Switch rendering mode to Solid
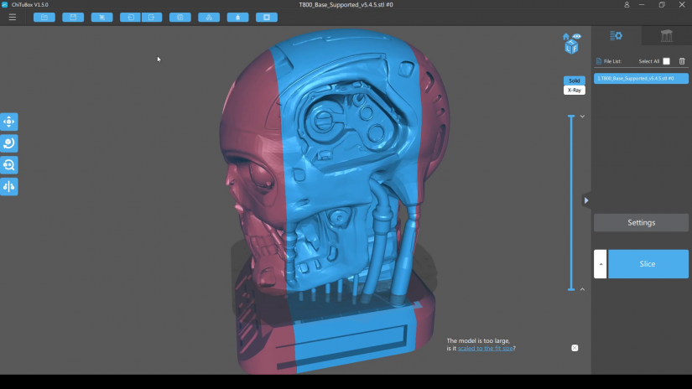Screen dimensions: 692x389 (x=575, y=80)
